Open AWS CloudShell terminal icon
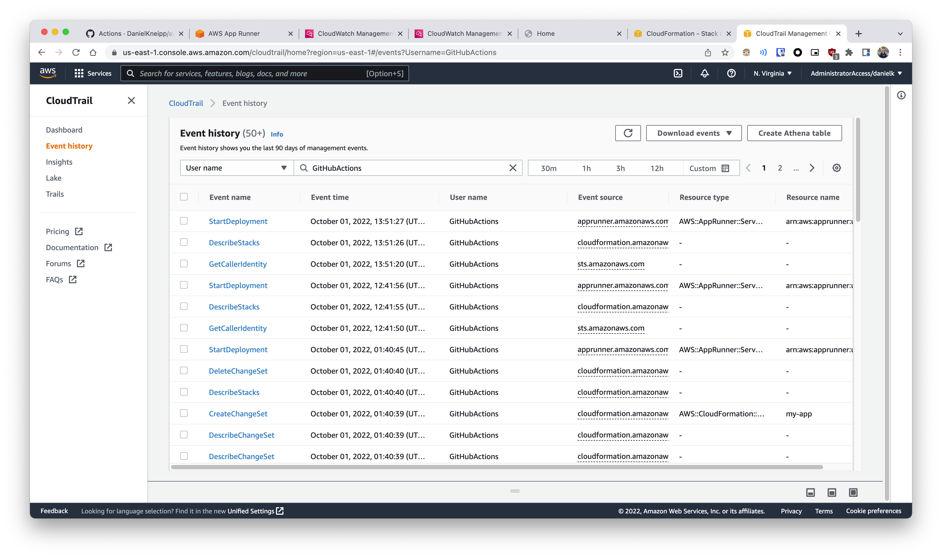This screenshot has height=558, width=942. pyautogui.click(x=678, y=73)
